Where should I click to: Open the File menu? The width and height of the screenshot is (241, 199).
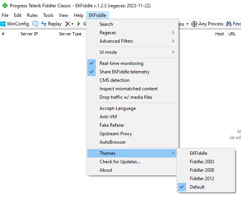5,15
